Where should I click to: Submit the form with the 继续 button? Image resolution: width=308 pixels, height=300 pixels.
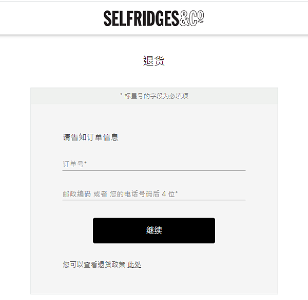click(x=154, y=231)
